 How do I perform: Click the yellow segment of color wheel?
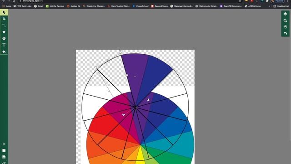click(140, 157)
